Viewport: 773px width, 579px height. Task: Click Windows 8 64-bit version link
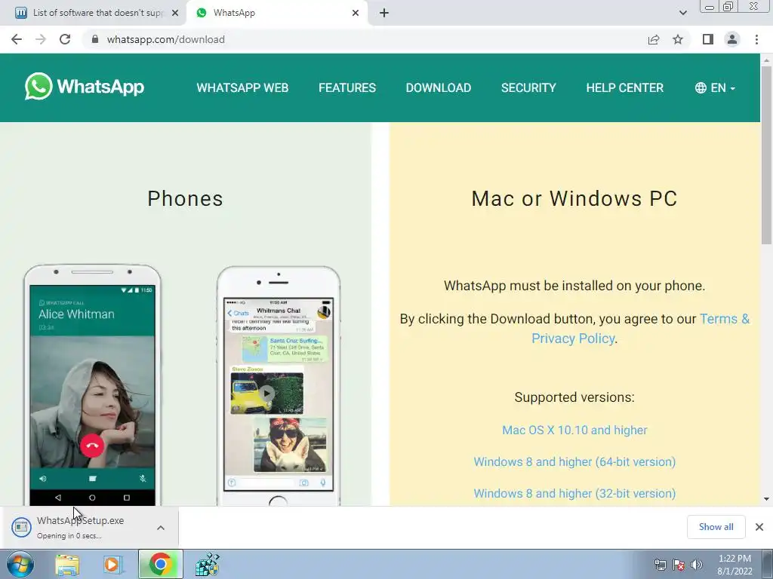(x=574, y=462)
